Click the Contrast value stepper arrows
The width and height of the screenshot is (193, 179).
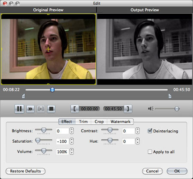(138, 131)
